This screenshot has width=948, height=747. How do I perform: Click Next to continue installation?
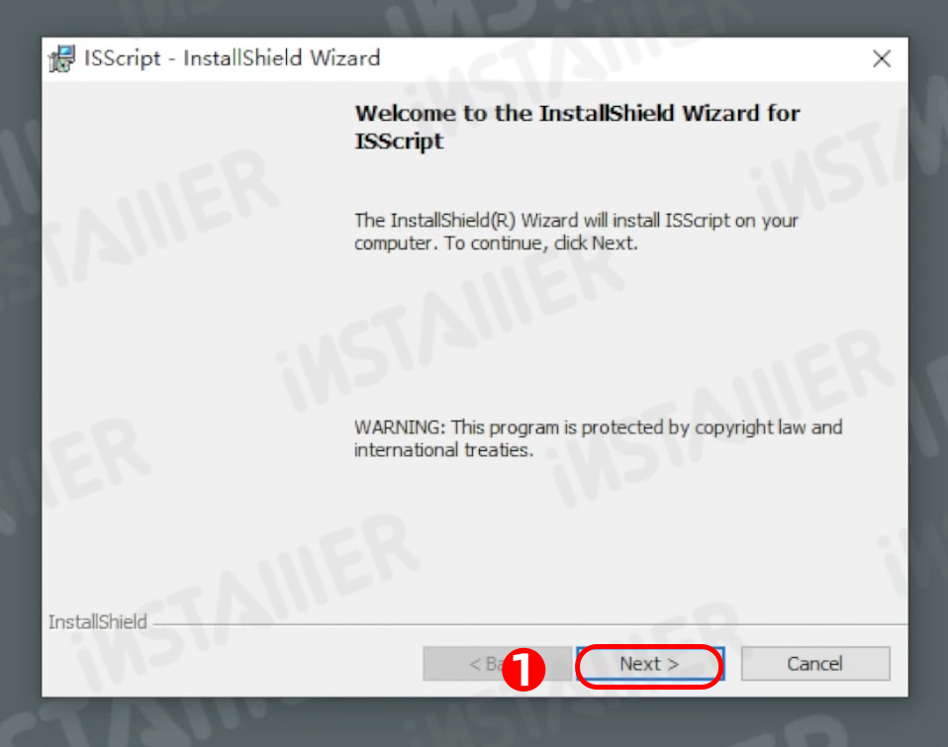(650, 664)
